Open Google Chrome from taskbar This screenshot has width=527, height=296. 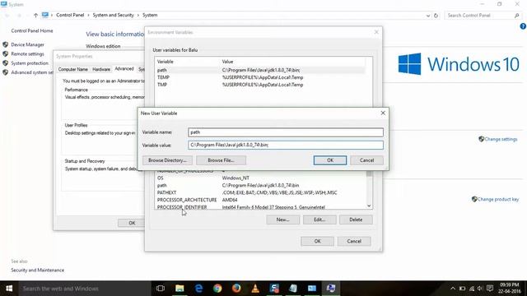pyautogui.click(x=217, y=289)
